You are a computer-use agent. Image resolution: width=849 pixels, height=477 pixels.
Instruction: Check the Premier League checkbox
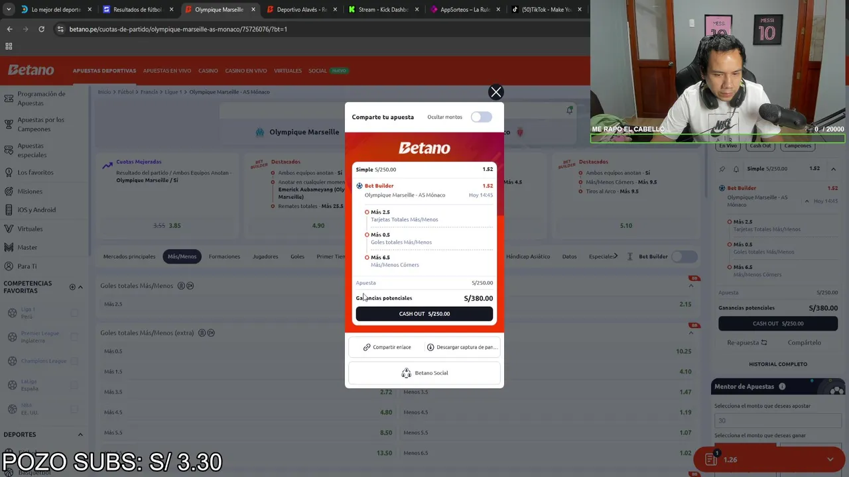coord(74,337)
